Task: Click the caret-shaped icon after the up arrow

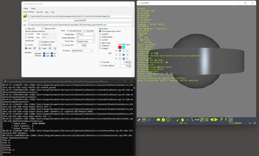Action: 187,120
